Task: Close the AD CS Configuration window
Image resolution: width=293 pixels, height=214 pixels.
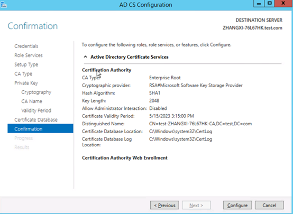Action: click(x=283, y=3)
